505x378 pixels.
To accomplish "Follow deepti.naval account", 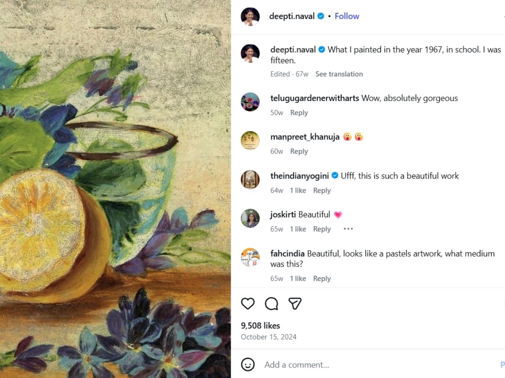I will [347, 16].
